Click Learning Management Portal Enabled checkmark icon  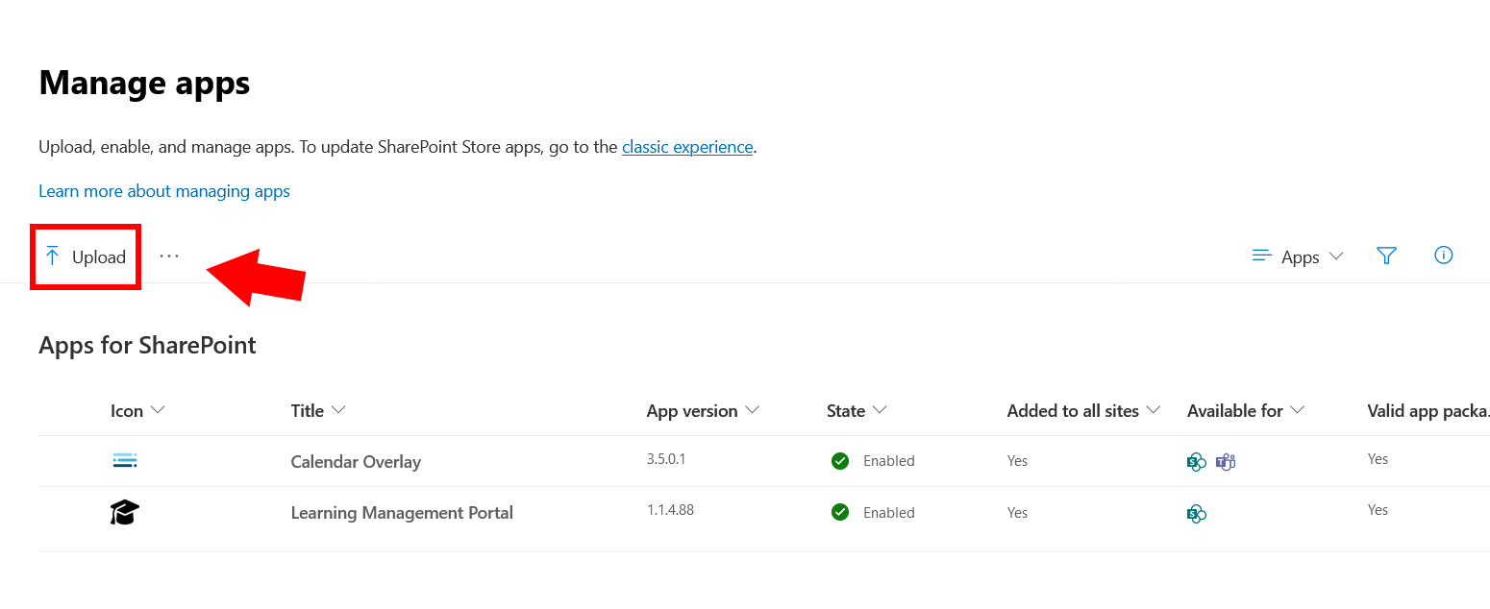(840, 512)
